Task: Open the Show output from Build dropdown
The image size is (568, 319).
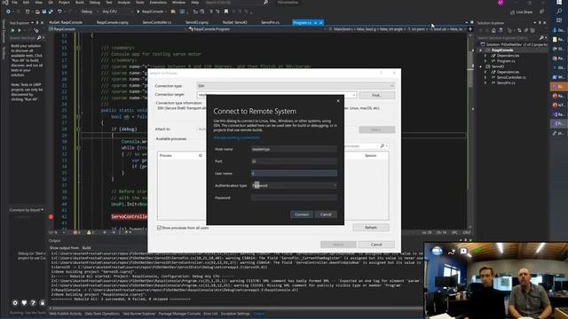Action: 86,248
